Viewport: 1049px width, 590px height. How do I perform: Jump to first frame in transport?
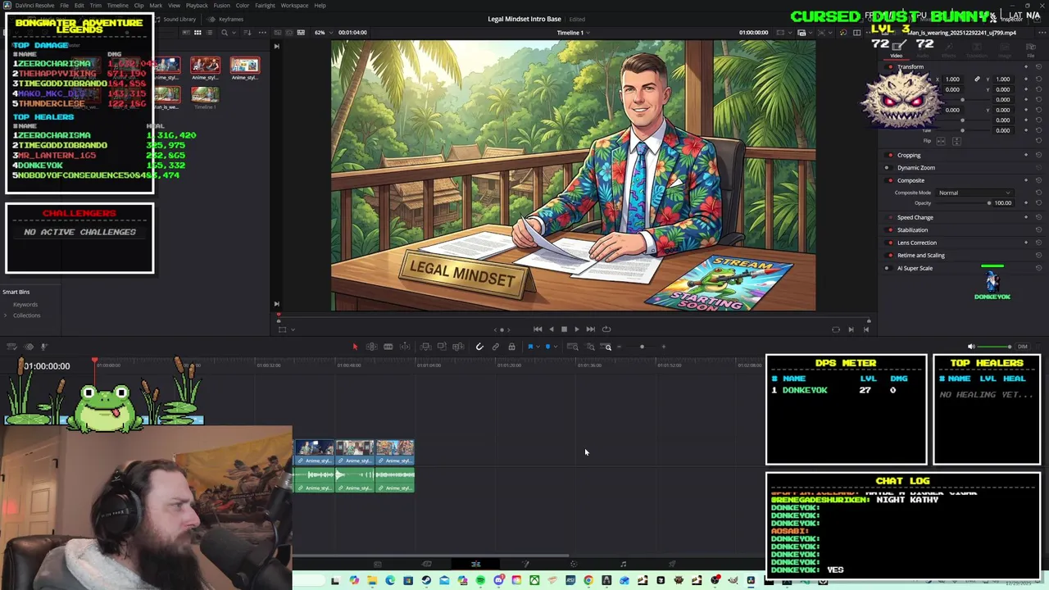click(x=538, y=329)
